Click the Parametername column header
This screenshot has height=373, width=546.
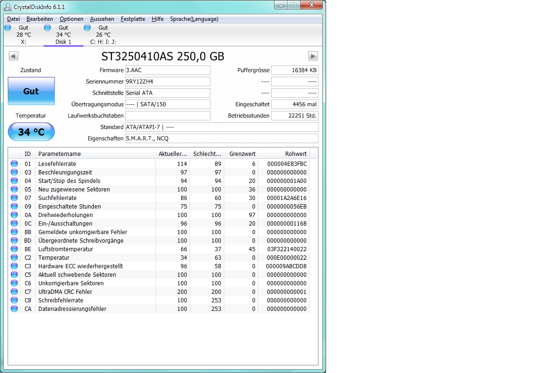pyautogui.click(x=95, y=154)
